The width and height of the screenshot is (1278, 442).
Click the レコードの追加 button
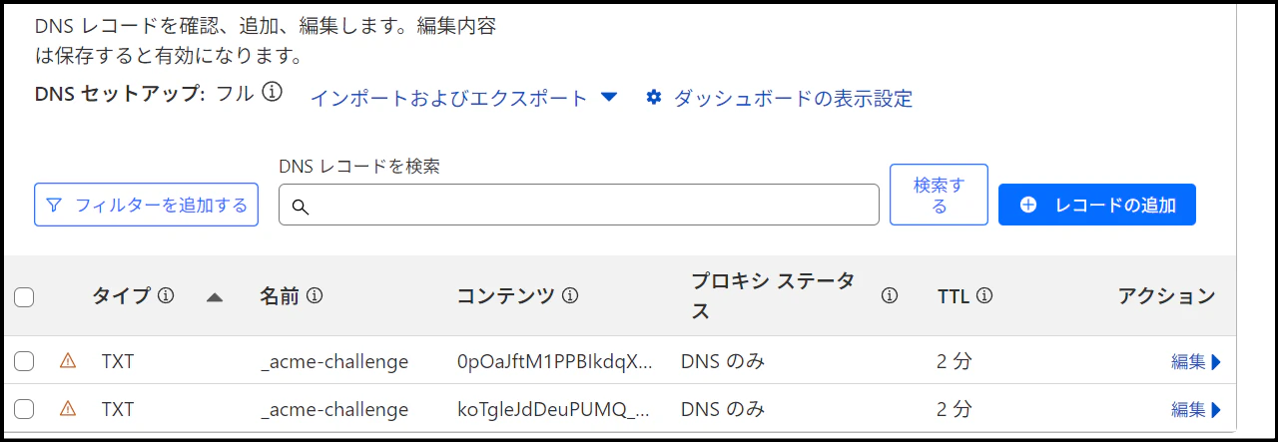coord(1097,205)
